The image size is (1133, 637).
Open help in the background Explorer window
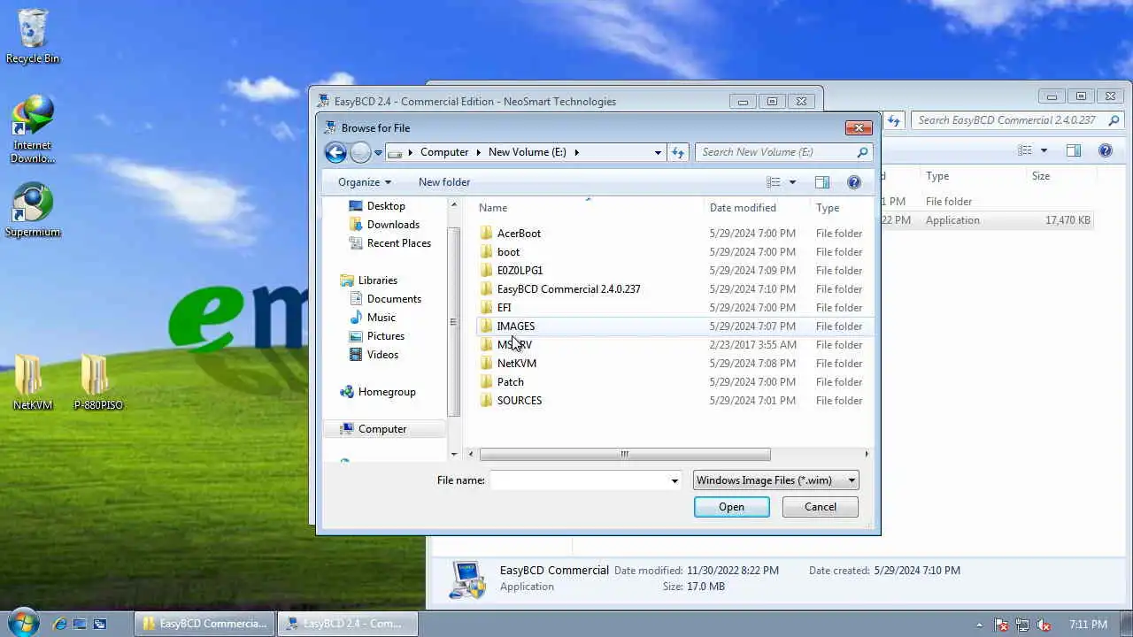[x=1106, y=150]
